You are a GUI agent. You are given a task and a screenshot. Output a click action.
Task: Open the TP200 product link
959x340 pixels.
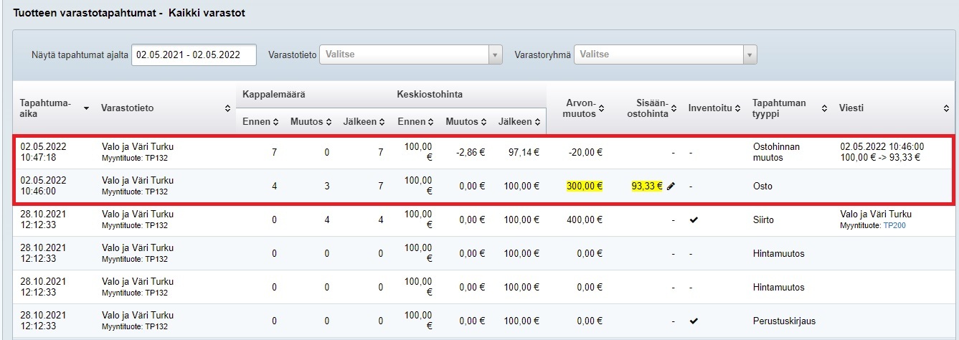(893, 225)
